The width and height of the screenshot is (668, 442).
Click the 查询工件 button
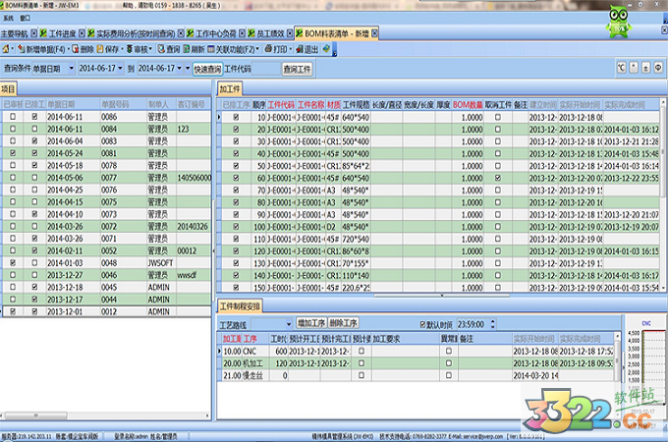pyautogui.click(x=297, y=69)
